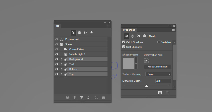Click the camera icon of Current View
Image resolution: width=212 pixels, height=112 pixels.
point(65,49)
